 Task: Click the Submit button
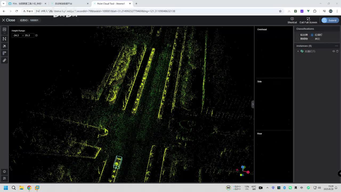click(330, 21)
